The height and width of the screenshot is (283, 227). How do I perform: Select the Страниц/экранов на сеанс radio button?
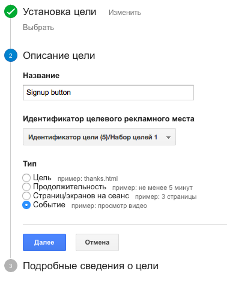click(x=26, y=196)
